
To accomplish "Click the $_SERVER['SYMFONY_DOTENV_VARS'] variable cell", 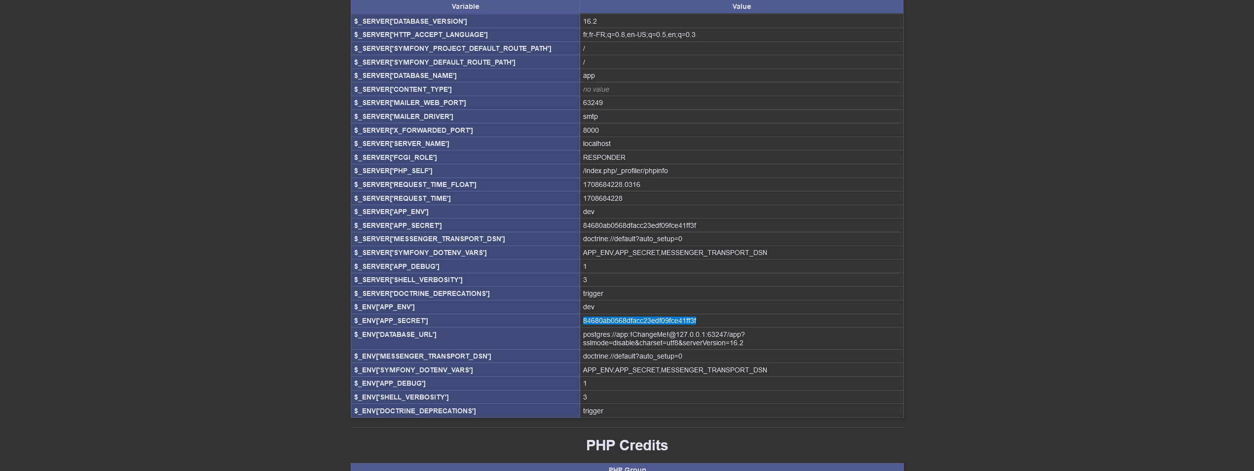I will (x=420, y=253).
